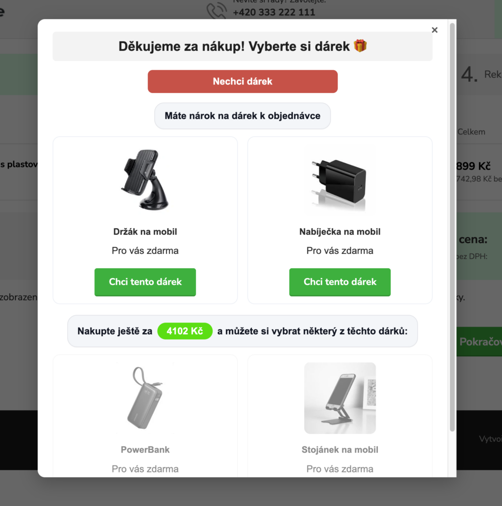Click the phone stand product image

[340, 398]
